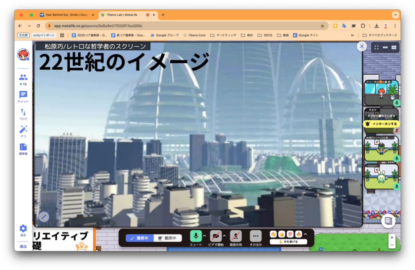Switch to Hair Behind Ear, Smile tab
This screenshot has height=270, width=415.
[68, 15]
